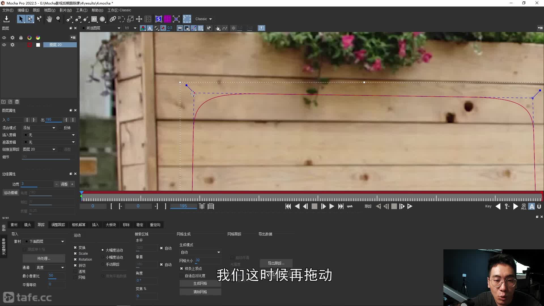The width and height of the screenshot is (544, 306).
Task: Click the Go to start playback icon
Action: (288, 207)
